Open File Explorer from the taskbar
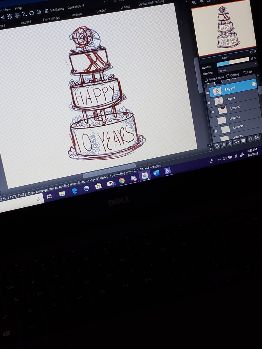Screen dimensions: 262x349 [x=62, y=194]
